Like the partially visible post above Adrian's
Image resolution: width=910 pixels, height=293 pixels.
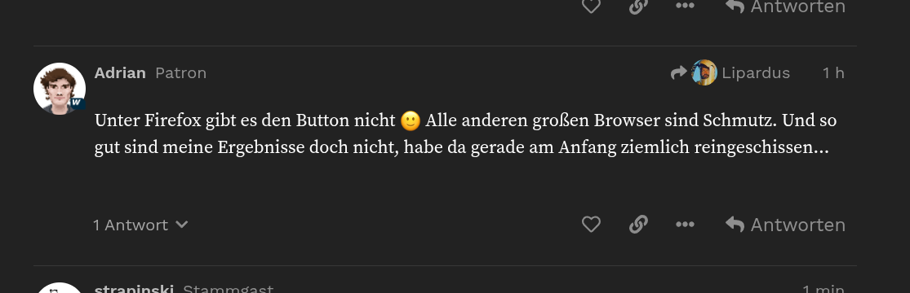click(591, 7)
